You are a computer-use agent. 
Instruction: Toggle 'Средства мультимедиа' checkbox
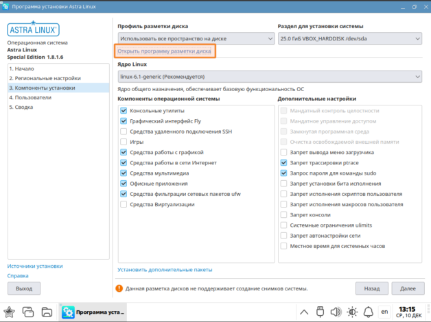[x=124, y=173]
